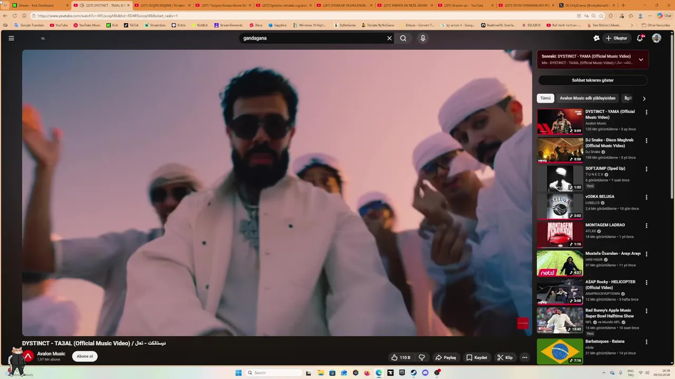Show more filter chips with right arrow

point(644,98)
